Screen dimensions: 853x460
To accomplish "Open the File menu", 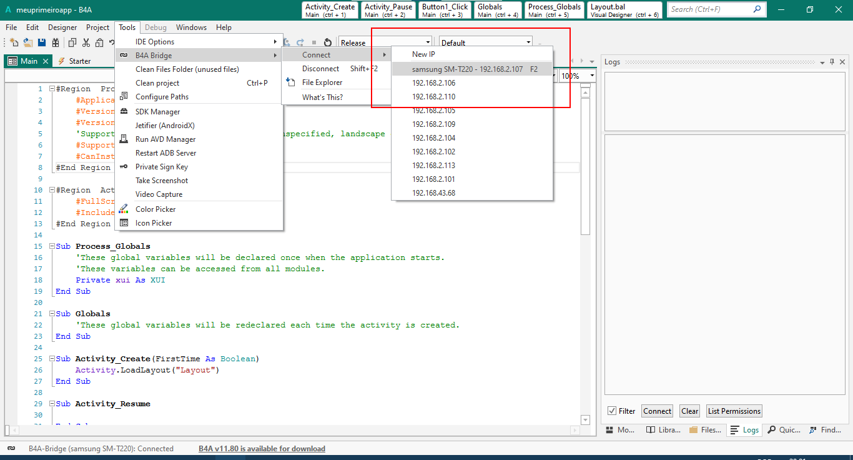I will pos(12,27).
